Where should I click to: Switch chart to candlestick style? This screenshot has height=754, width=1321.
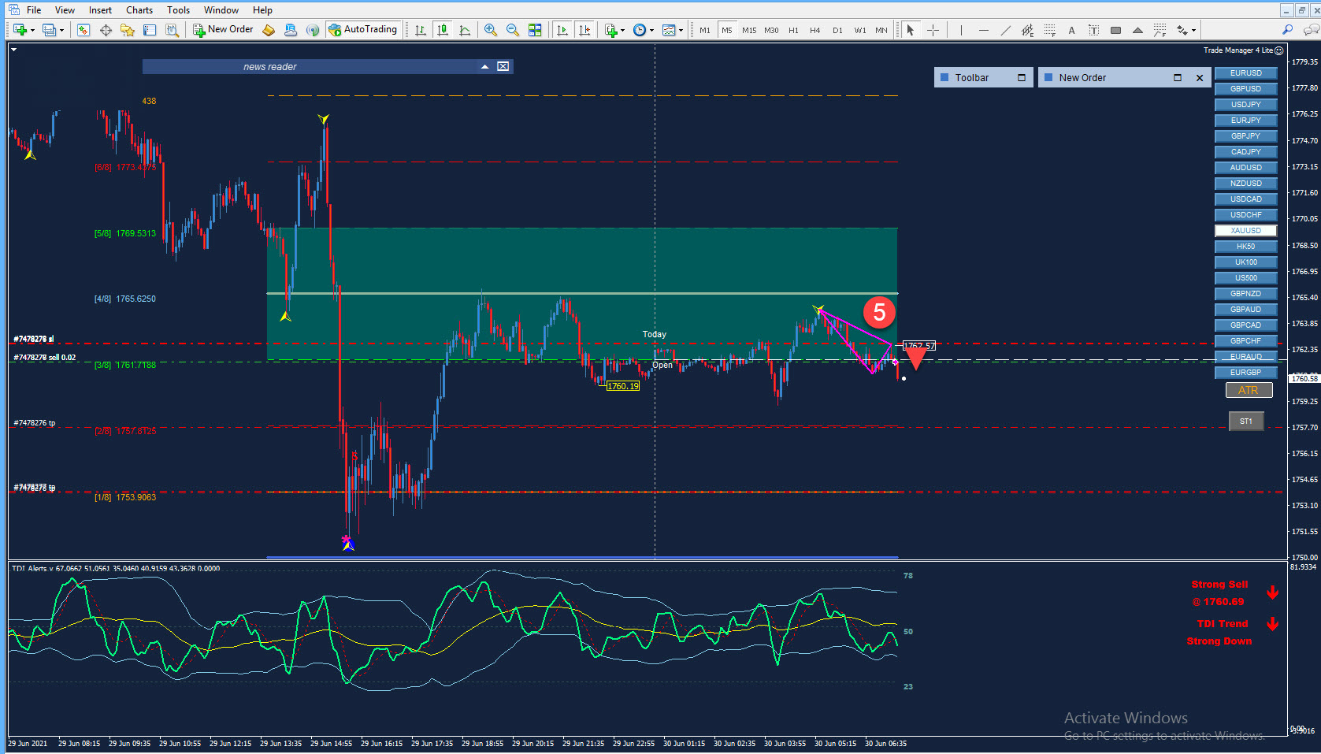(x=443, y=30)
